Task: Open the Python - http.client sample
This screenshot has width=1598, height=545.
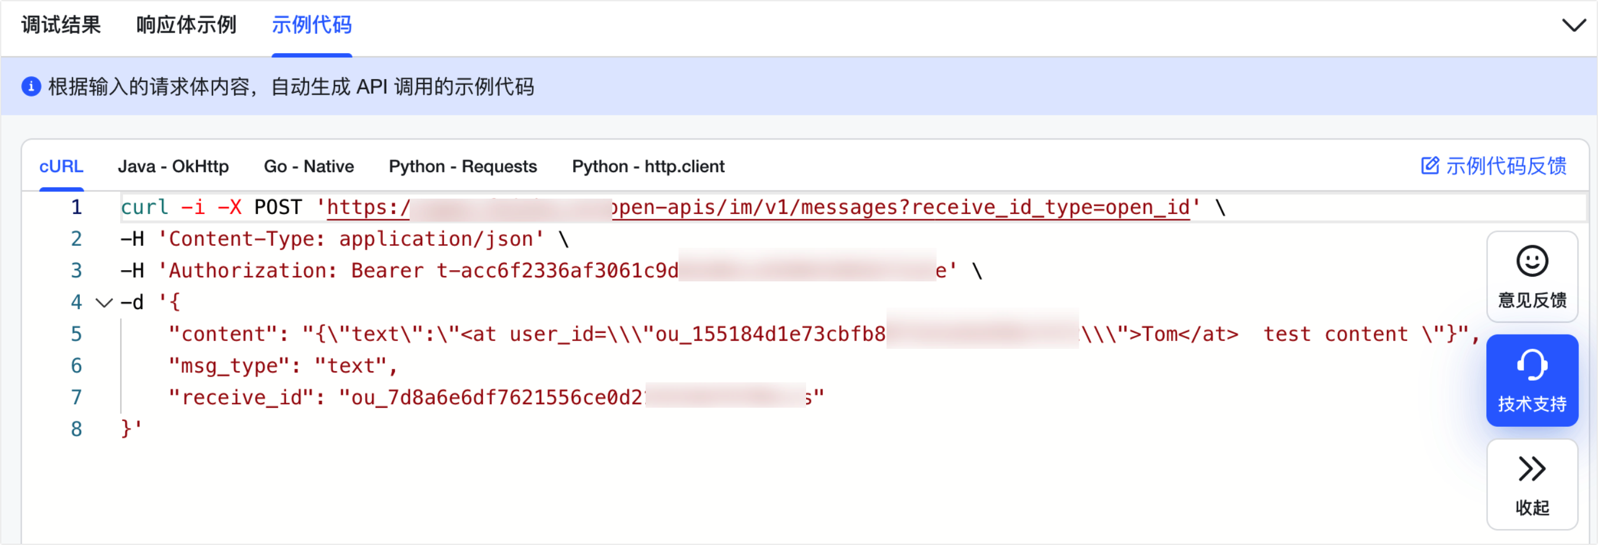Action: click(648, 166)
